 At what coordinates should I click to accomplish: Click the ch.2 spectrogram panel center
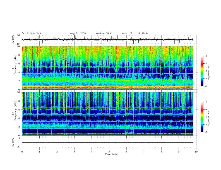[x=108, y=114]
